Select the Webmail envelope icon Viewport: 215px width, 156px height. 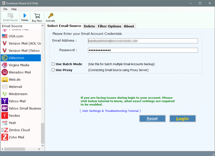tap(5, 87)
